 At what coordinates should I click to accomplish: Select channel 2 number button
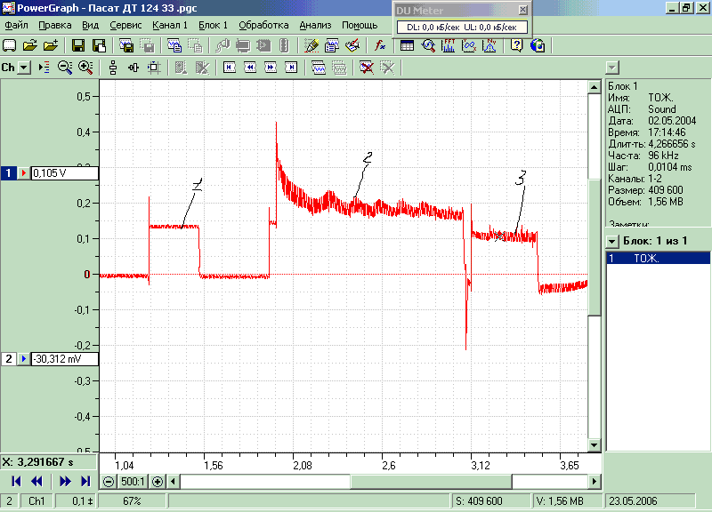coord(9,359)
